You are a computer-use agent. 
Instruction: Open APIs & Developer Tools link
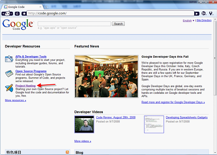click(x=31, y=57)
